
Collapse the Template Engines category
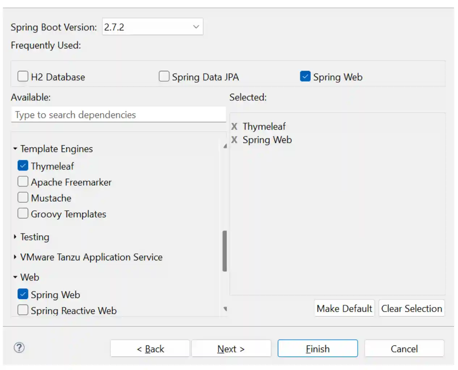pos(15,149)
